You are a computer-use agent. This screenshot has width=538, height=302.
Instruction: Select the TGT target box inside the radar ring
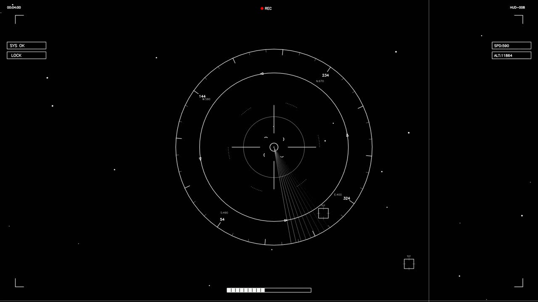(323, 213)
